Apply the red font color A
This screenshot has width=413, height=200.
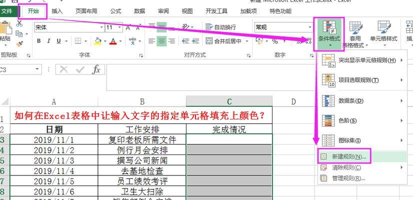tap(113, 41)
